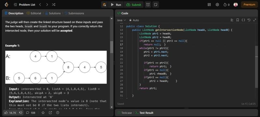Click the streak fire counter

click(227, 5)
